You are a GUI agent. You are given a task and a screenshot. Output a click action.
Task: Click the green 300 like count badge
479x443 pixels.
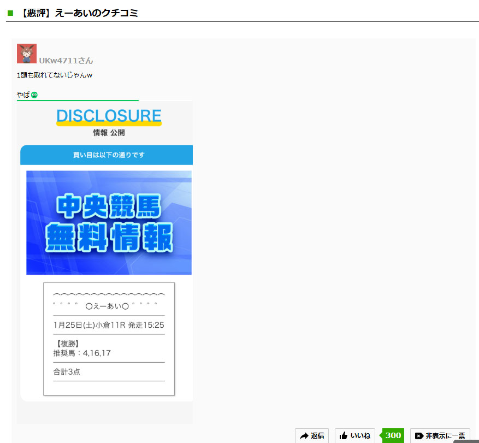coord(393,435)
